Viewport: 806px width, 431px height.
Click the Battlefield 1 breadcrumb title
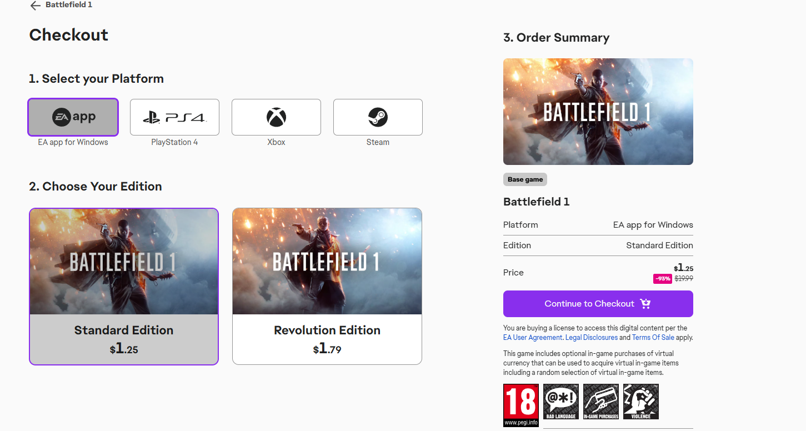[69, 5]
